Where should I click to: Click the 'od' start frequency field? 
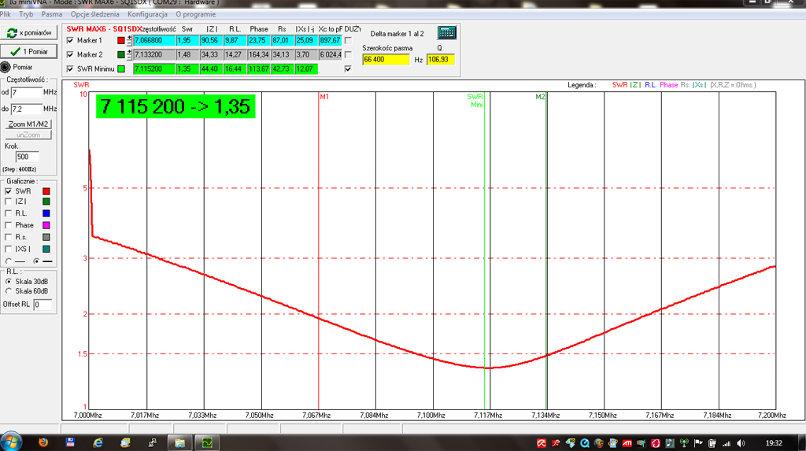26,93
